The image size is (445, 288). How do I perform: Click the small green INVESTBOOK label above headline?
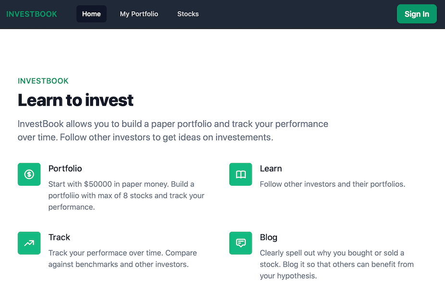tap(43, 81)
